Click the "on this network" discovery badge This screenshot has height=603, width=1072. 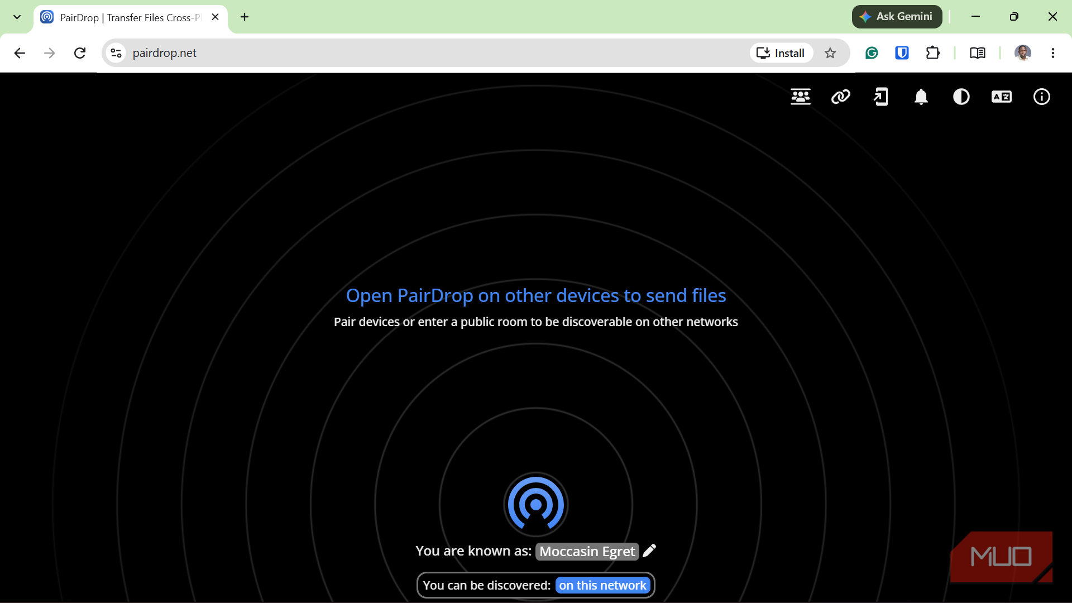coord(603,585)
